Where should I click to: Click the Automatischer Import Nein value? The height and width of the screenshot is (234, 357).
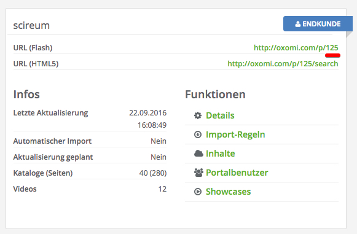[x=159, y=141]
